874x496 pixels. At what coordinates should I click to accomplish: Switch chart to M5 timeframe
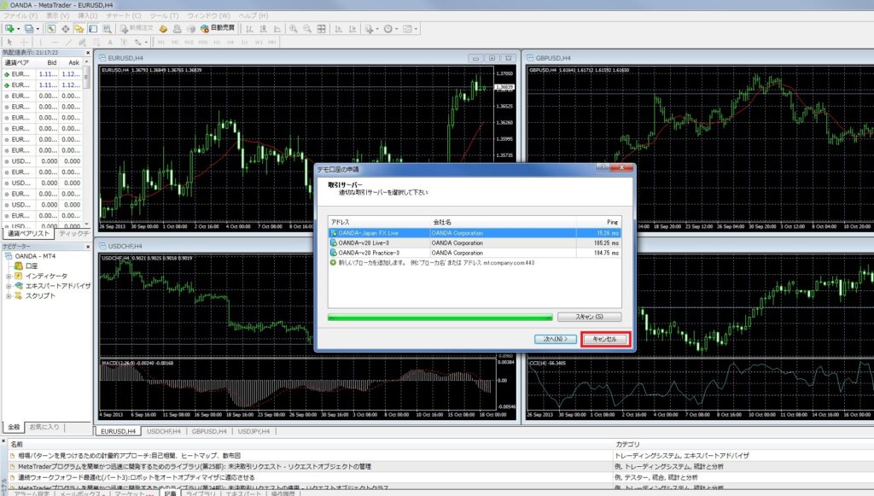(175, 43)
